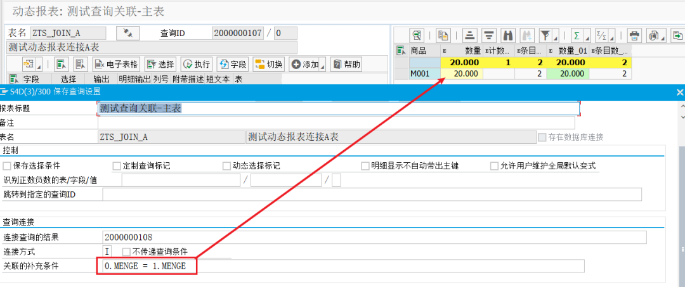Enable 动态选择标记 checkbox
The height and width of the screenshot is (287, 685).
(x=226, y=166)
